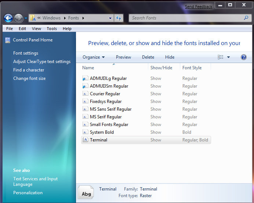Screen dimensions: 254x203
Task: Click the Fonts folder icon in address bar
Action: click(33, 18)
